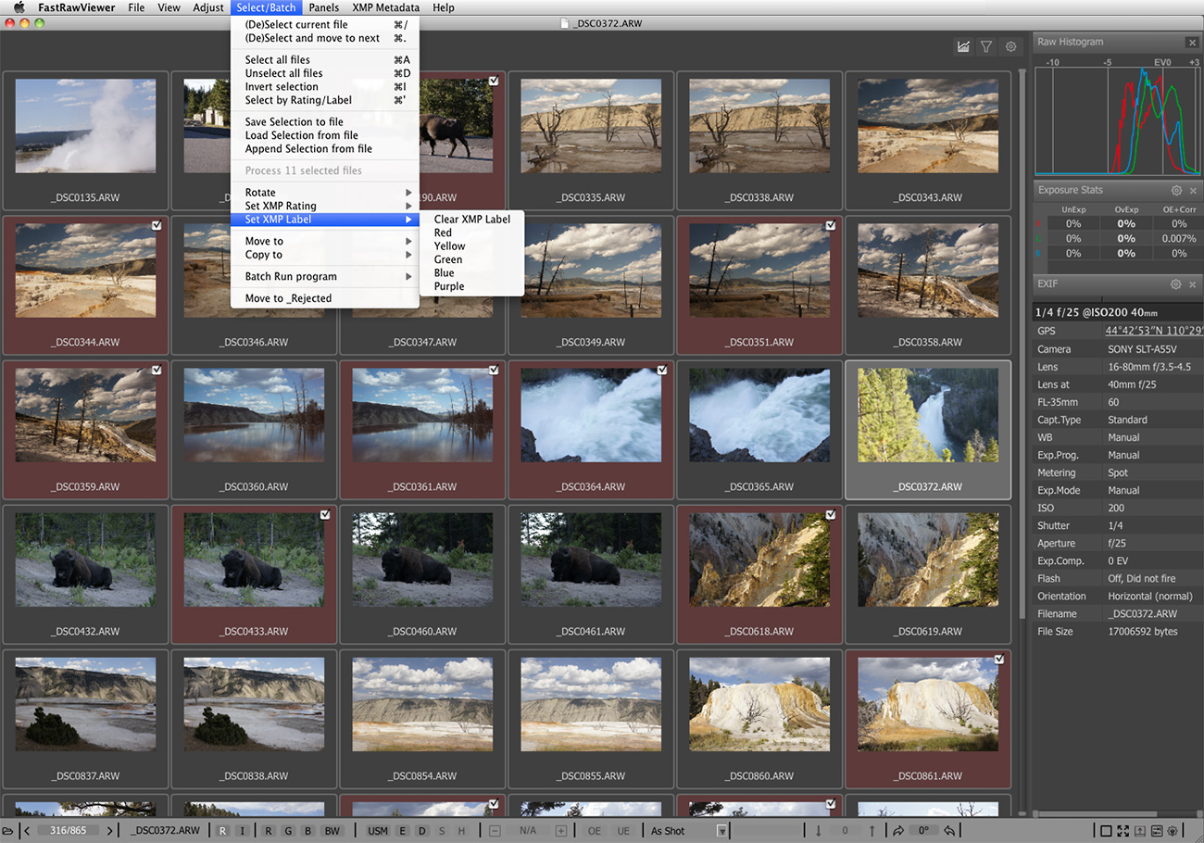Screen dimensions: 1204x843
Task: Open the Exposure Stats panel settings gear
Action: point(1175,189)
